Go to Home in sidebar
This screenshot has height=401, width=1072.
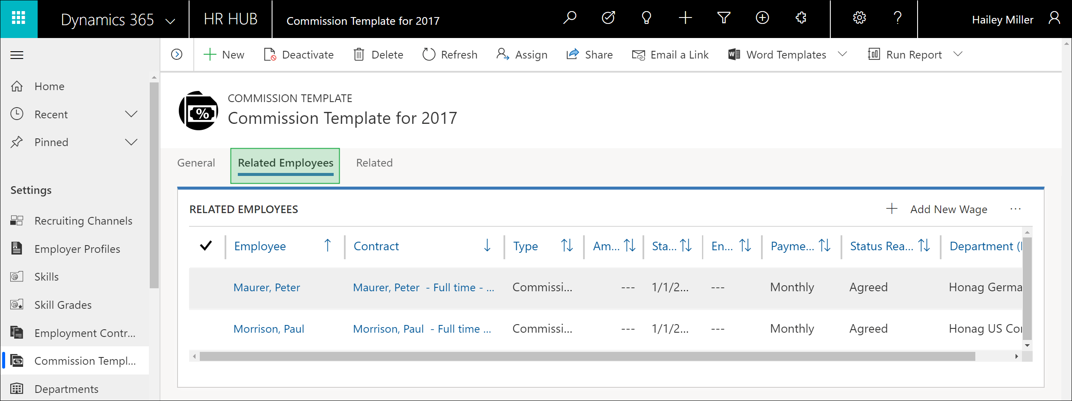point(75,86)
